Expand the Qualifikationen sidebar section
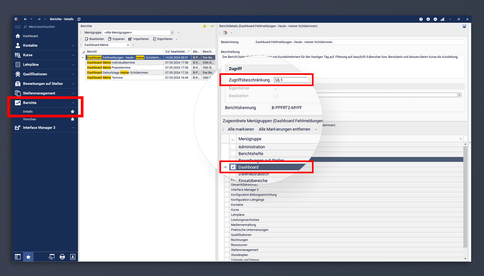Screen dimensions: 484x276 pos(45,74)
